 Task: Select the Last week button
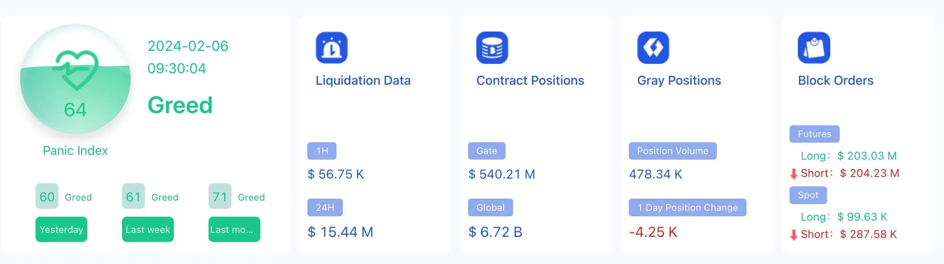[x=148, y=229]
